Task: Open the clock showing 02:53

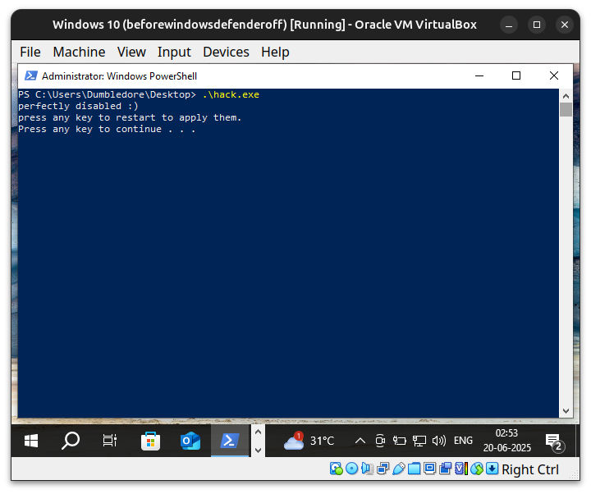Action: pos(507,441)
